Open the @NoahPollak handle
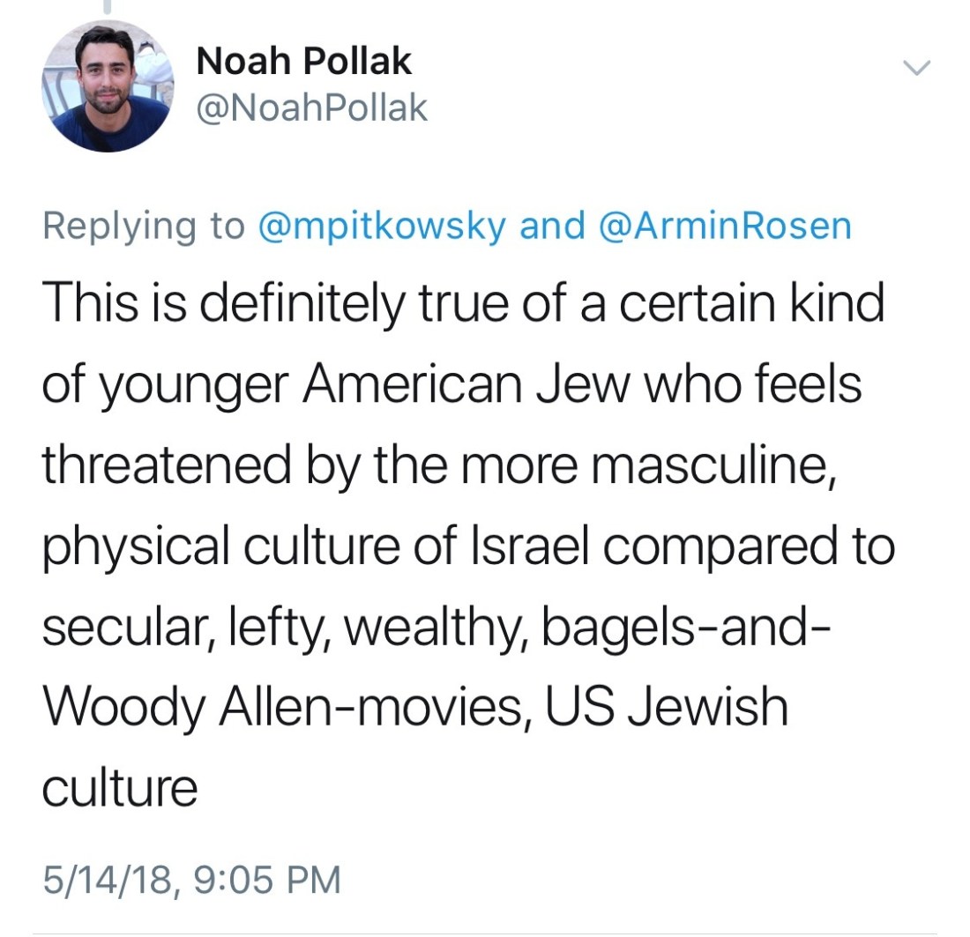The width and height of the screenshot is (970, 937). pos(311,108)
